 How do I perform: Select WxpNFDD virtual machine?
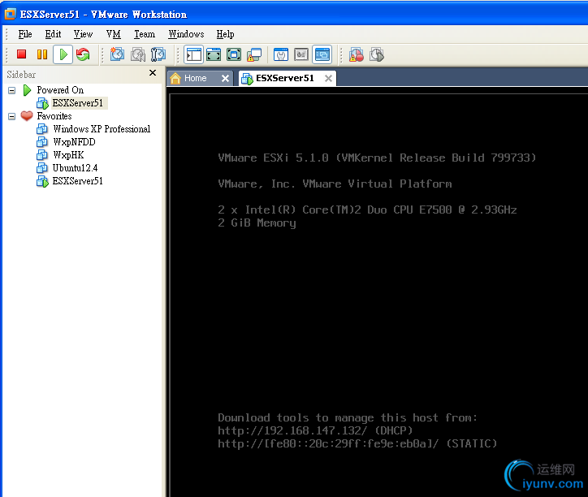pyautogui.click(x=74, y=142)
